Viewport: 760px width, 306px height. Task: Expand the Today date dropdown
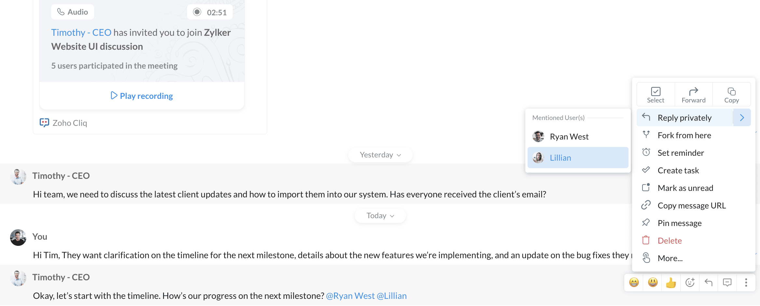tap(380, 216)
